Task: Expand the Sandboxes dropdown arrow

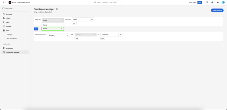Action: click(x=120, y=35)
